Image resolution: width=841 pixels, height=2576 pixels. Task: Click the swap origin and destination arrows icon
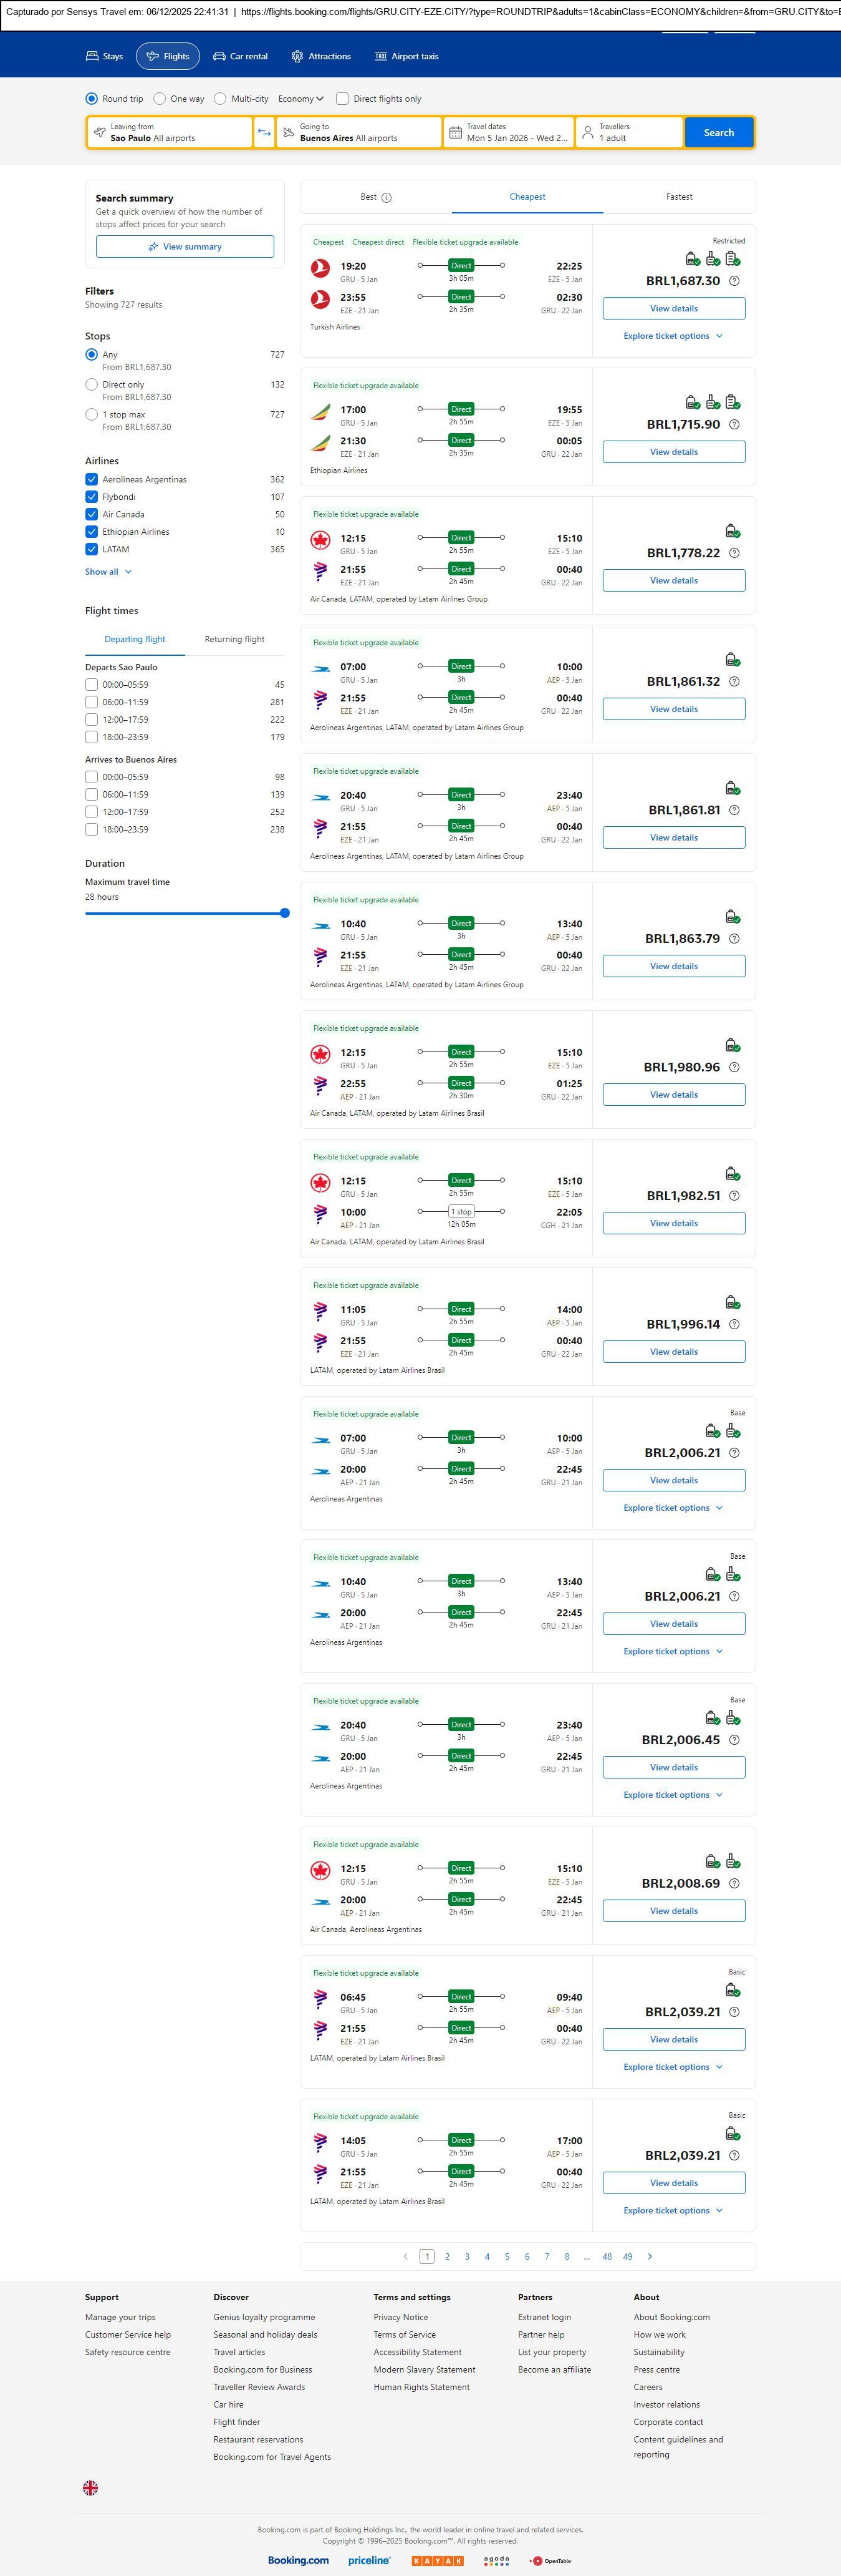[265, 133]
